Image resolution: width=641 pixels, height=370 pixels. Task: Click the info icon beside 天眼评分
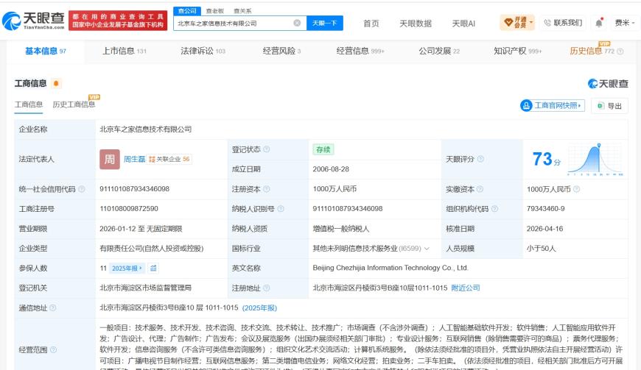[x=480, y=159]
